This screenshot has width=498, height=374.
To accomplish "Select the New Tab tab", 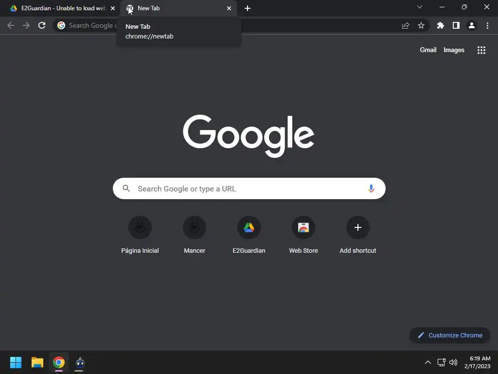I will (x=178, y=8).
